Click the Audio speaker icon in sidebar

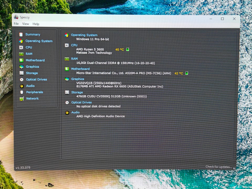[21, 86]
